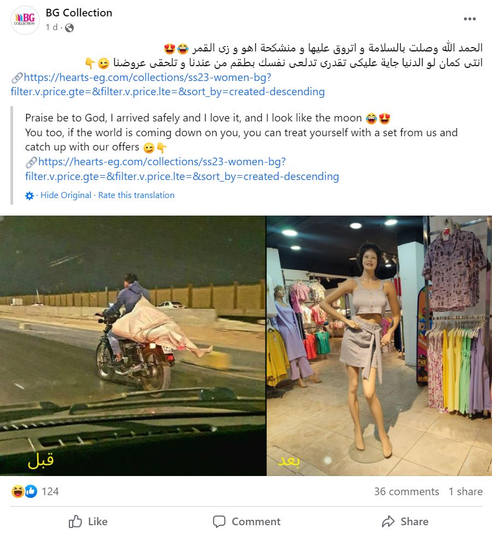The width and height of the screenshot is (492, 534).
Task: Click the Comment button with speech bubble
Action: point(247,521)
